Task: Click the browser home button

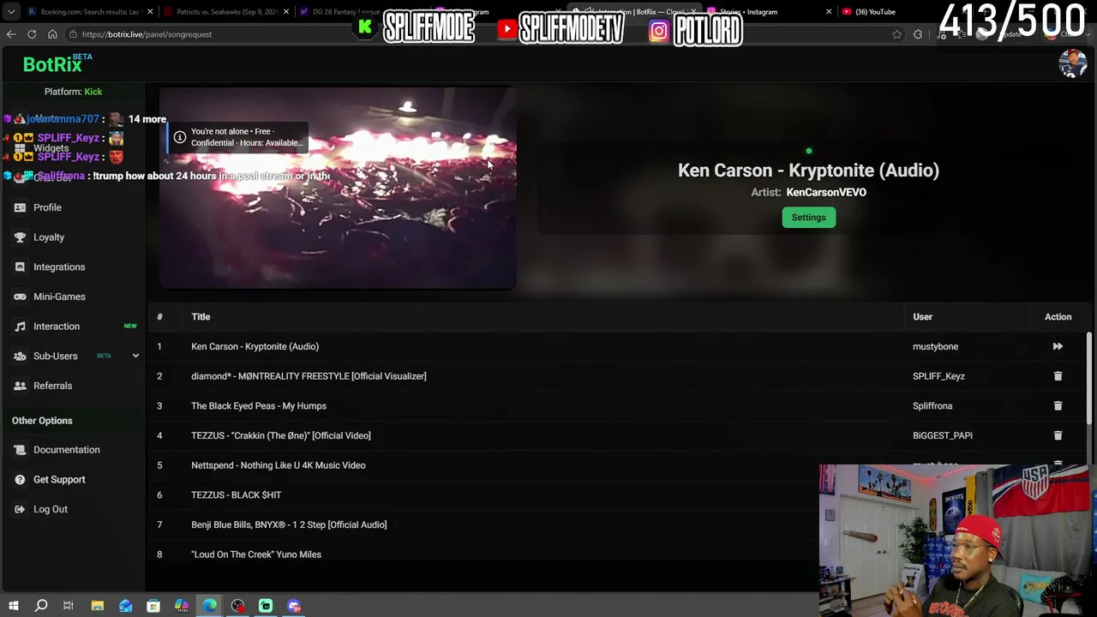Action: click(52, 34)
